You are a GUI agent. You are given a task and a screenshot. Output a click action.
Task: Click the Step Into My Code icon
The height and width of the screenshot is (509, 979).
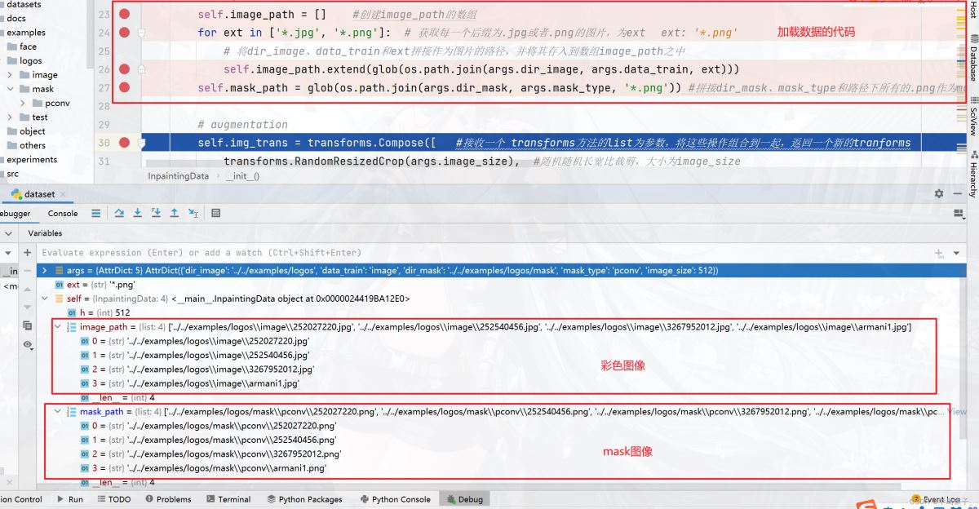point(155,213)
